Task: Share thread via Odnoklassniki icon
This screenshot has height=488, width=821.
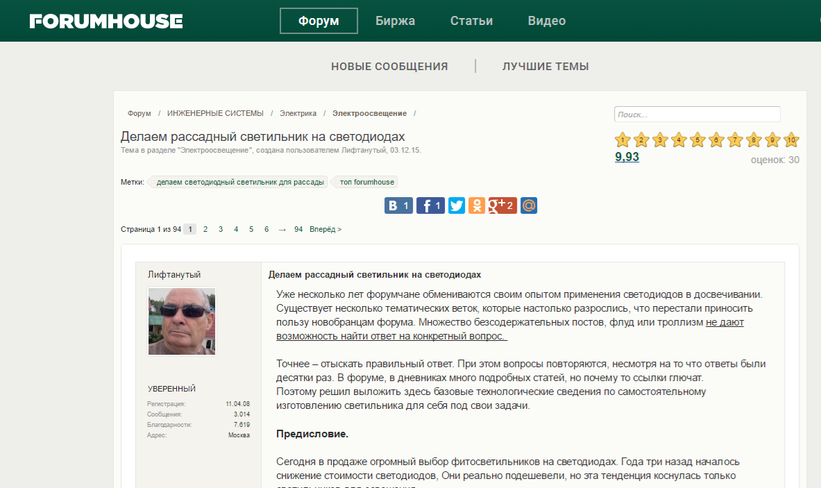Action: [477, 205]
